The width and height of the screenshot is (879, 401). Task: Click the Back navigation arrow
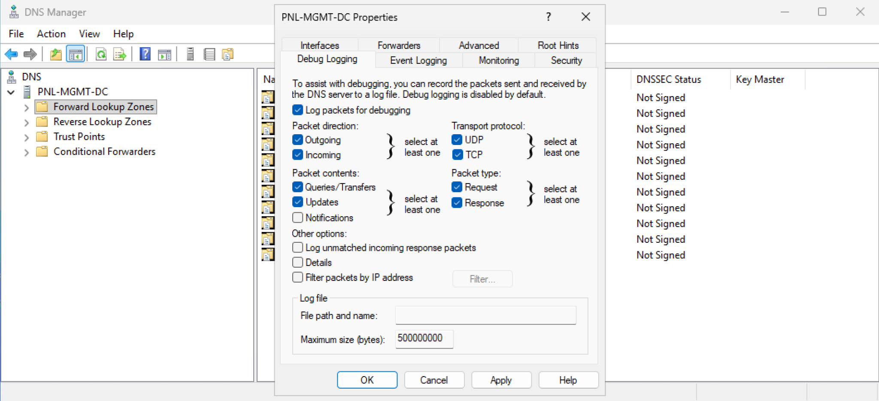[x=11, y=54]
